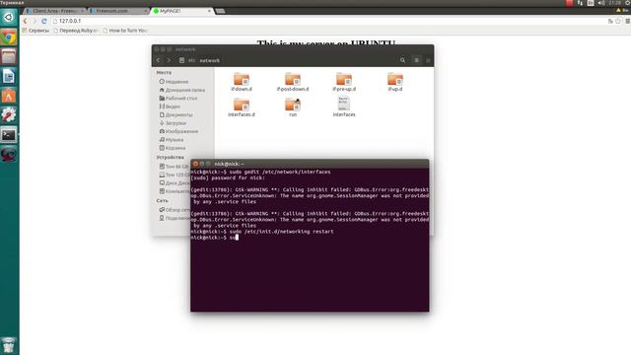
Task: Close the MyPAGE! tab
Action: coord(209,11)
